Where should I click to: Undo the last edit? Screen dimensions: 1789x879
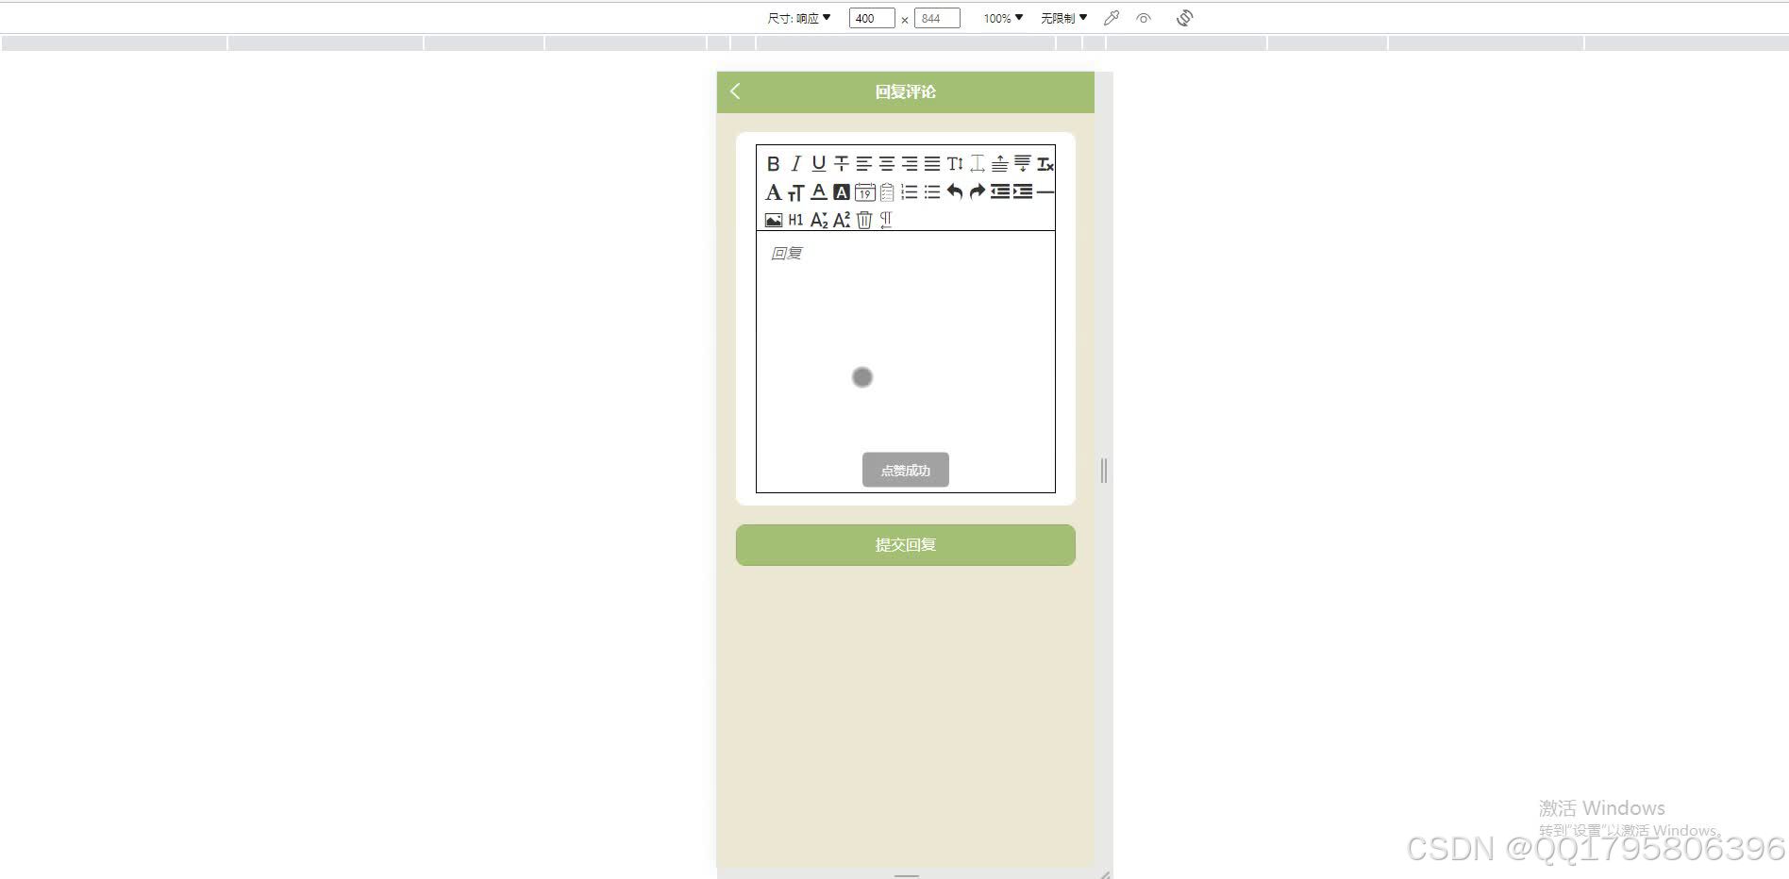click(956, 192)
